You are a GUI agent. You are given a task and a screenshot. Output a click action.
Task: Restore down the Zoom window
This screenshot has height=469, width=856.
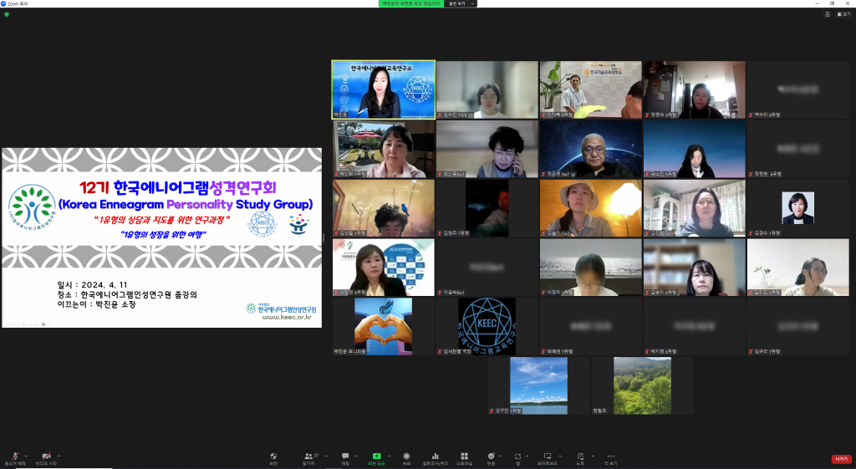click(832, 3)
